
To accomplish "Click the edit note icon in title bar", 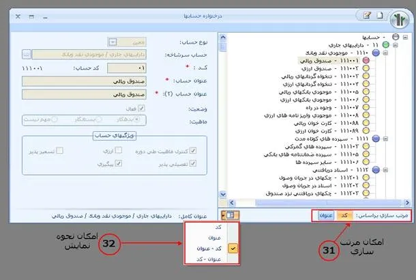I will [367, 16].
